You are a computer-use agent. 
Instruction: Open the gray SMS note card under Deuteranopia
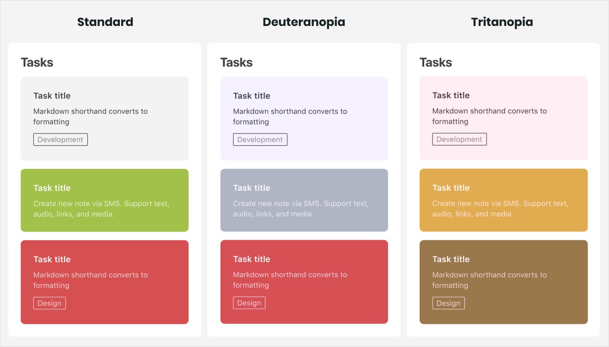point(304,200)
